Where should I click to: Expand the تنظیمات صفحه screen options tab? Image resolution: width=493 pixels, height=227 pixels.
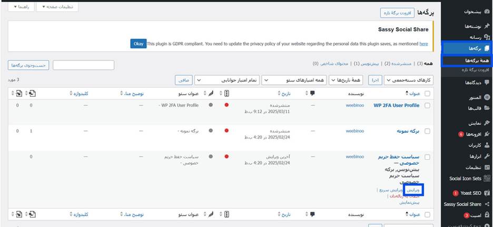coord(57,7)
